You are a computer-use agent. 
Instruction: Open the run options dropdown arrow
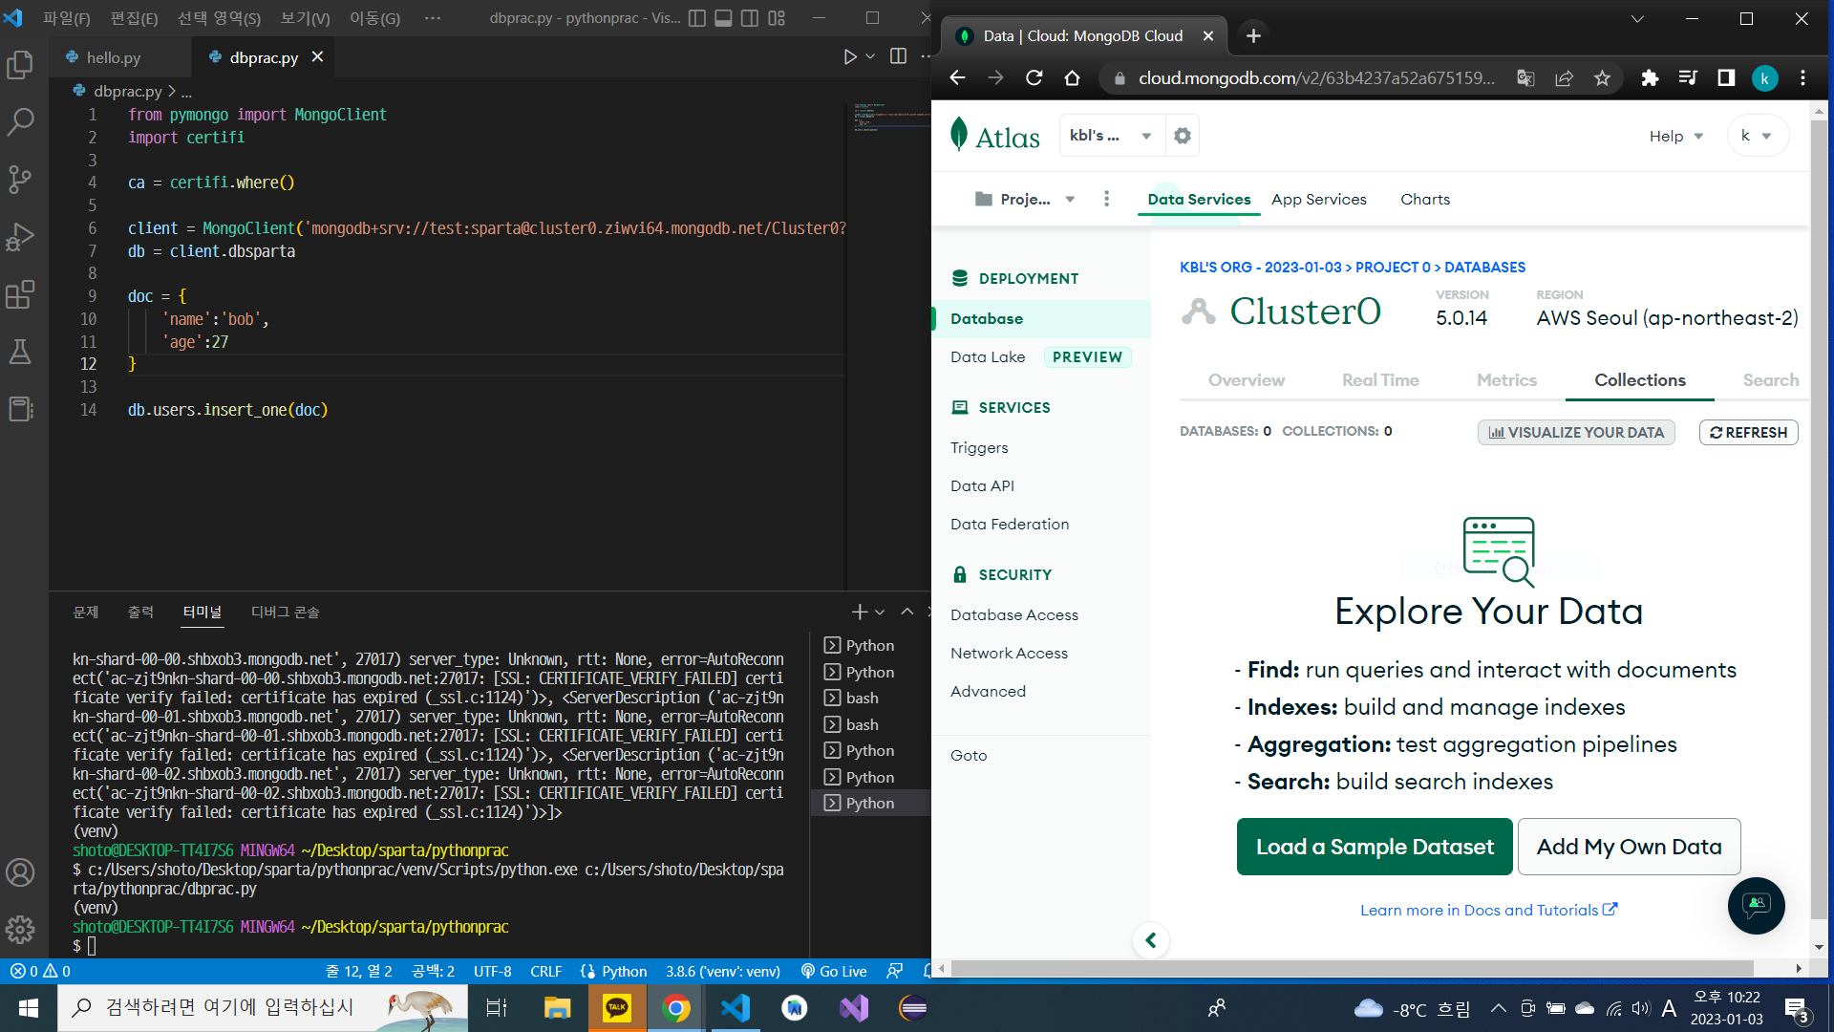[x=870, y=57]
